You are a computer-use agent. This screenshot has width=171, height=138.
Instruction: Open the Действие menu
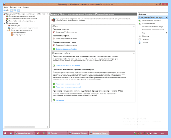click(x=13, y=7)
